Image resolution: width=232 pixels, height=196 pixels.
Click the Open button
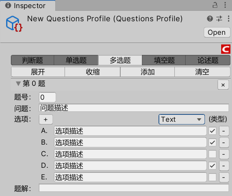[217, 32]
